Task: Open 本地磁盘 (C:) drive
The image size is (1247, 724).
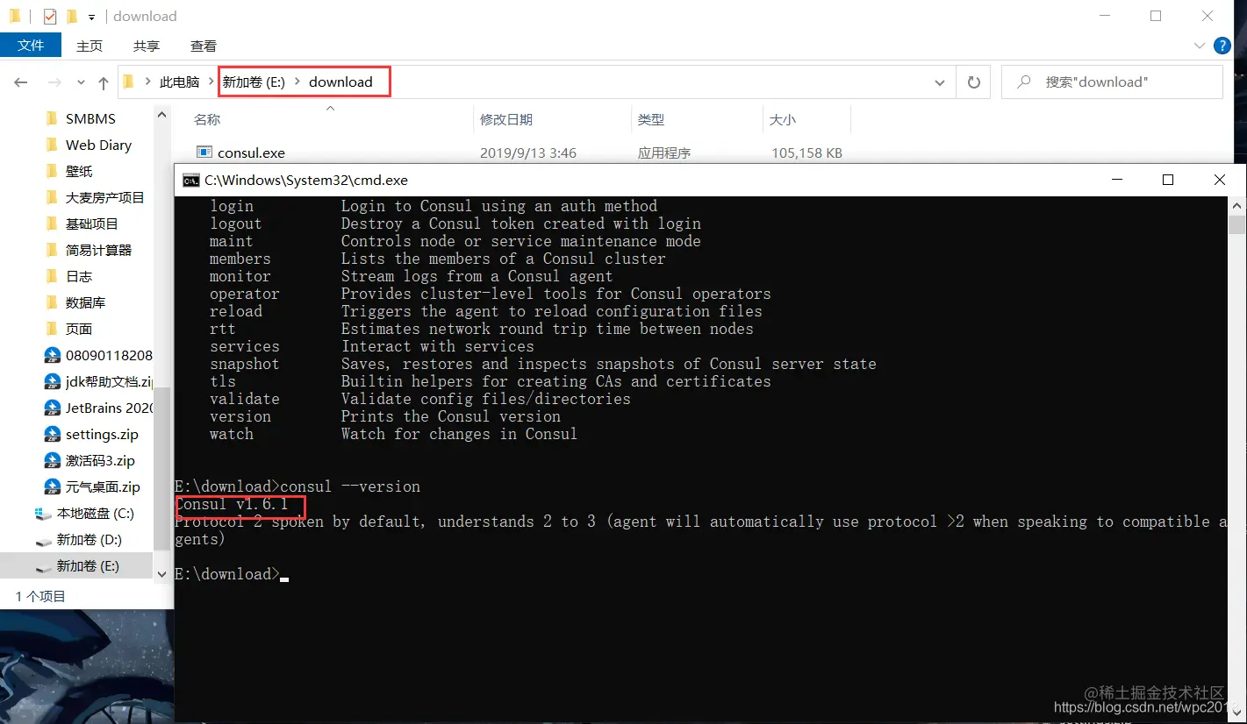Action: tap(96, 513)
